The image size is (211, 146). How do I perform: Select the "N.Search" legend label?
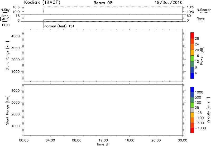pos(204,10)
